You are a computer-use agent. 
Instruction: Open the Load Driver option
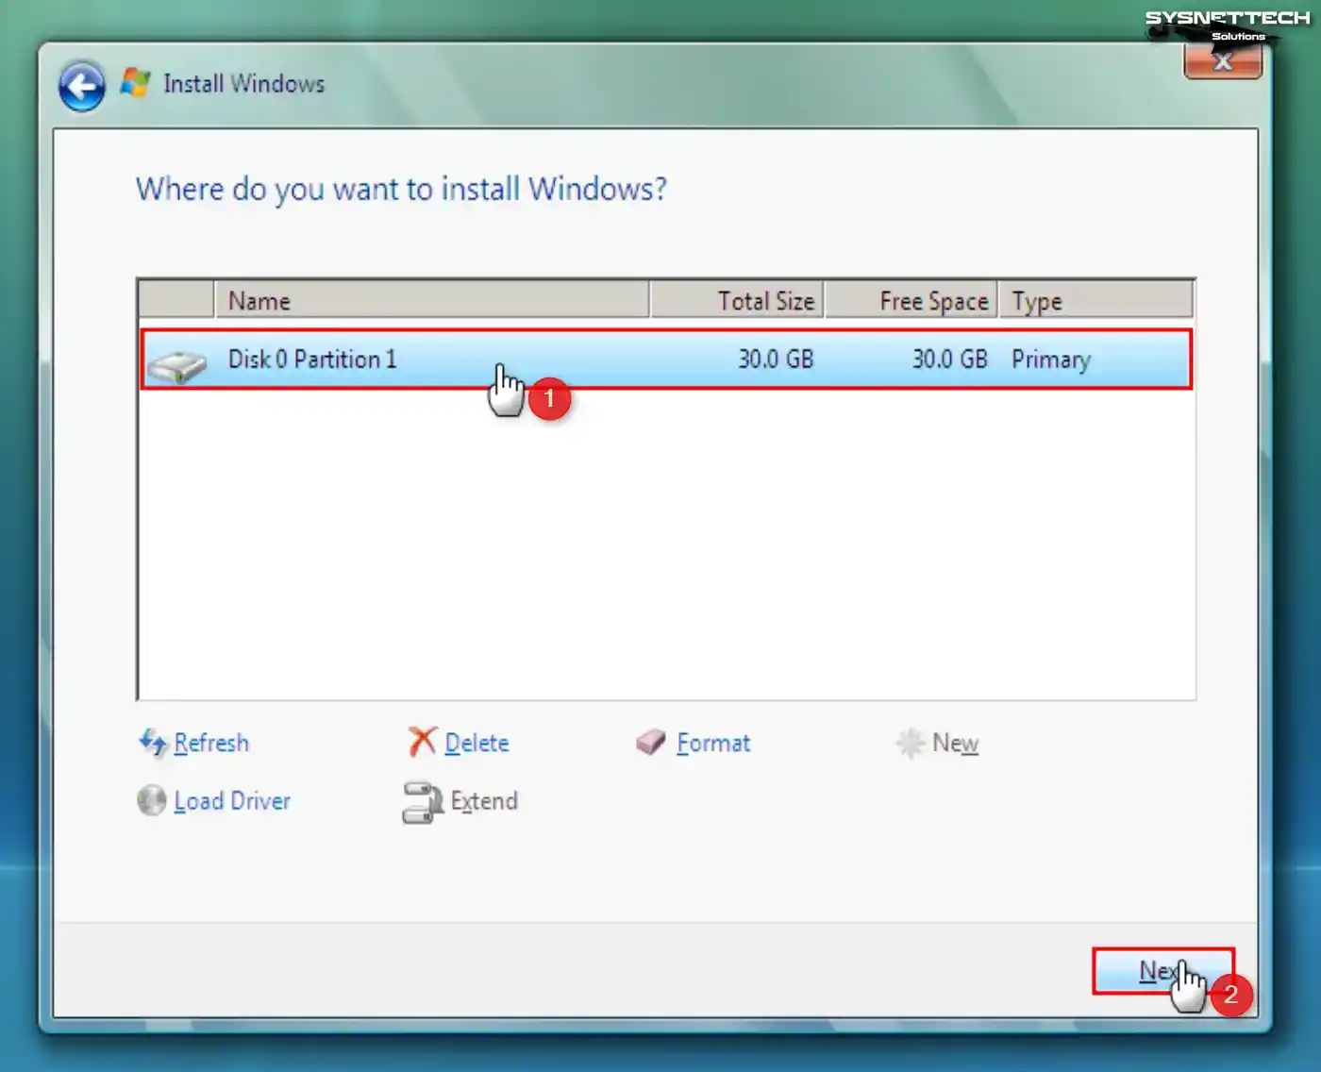point(232,801)
